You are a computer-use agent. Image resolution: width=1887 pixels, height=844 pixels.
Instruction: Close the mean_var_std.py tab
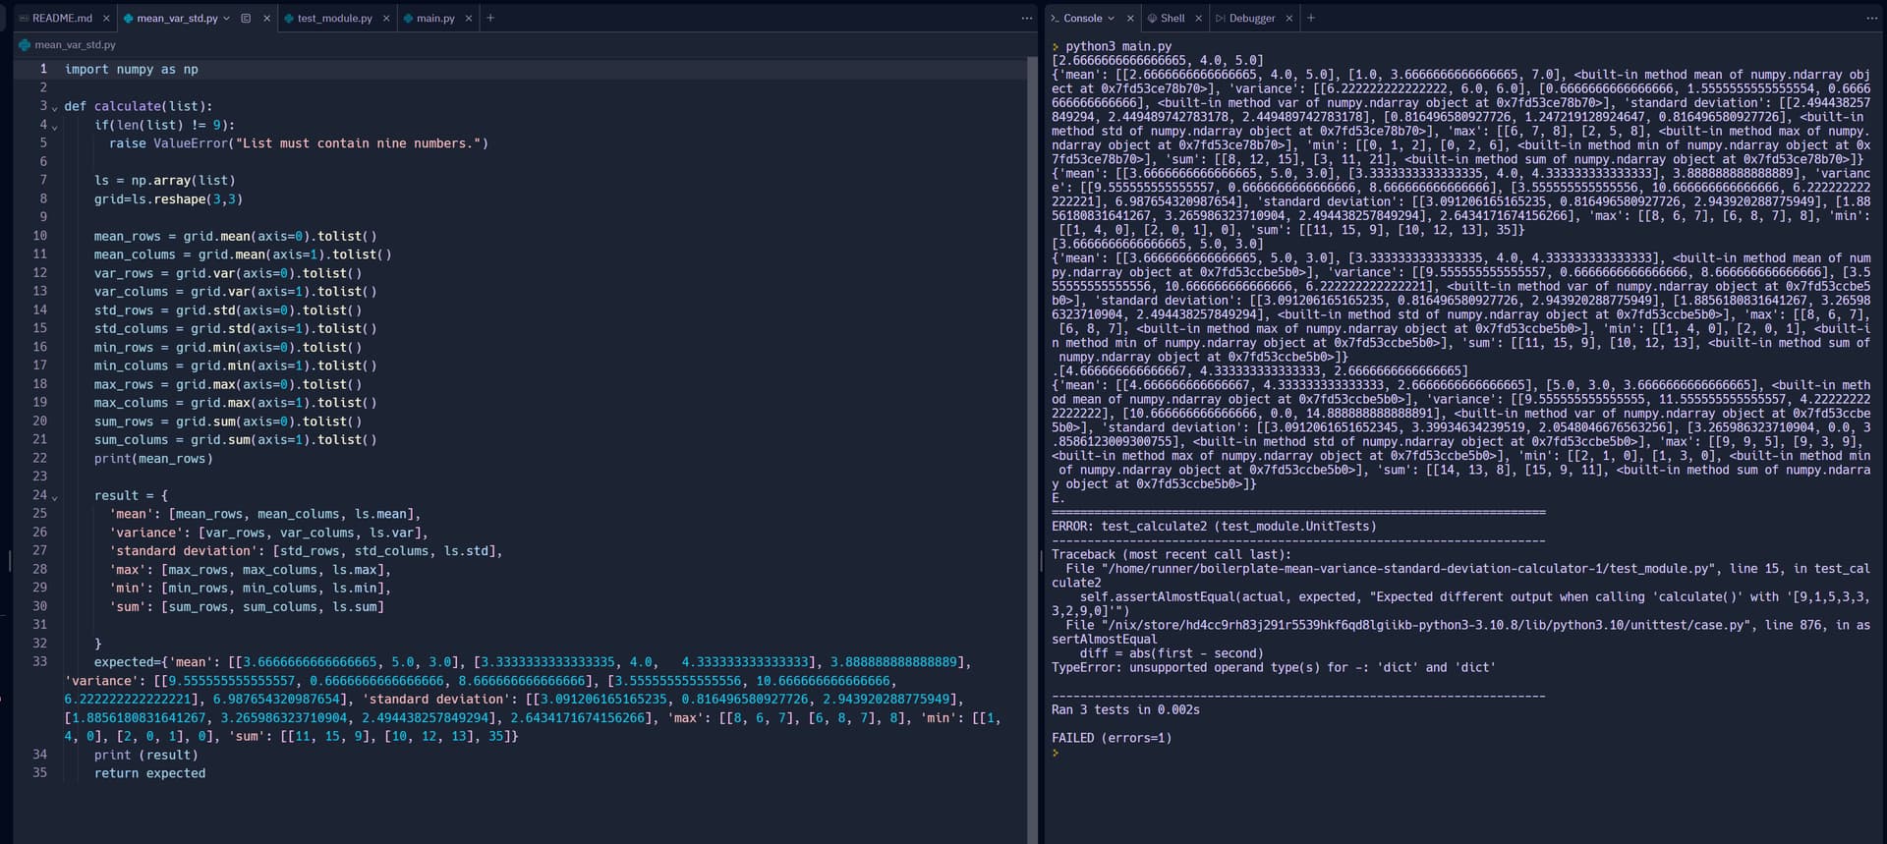pyautogui.click(x=266, y=18)
